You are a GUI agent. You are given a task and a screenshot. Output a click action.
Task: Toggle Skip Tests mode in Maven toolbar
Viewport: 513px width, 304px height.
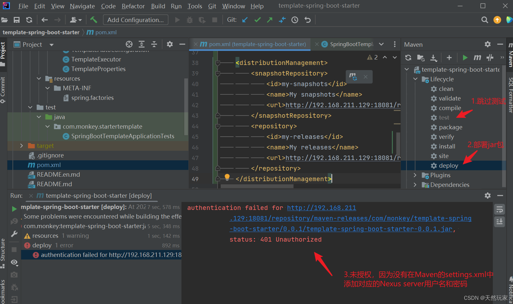pyautogui.click(x=490, y=58)
